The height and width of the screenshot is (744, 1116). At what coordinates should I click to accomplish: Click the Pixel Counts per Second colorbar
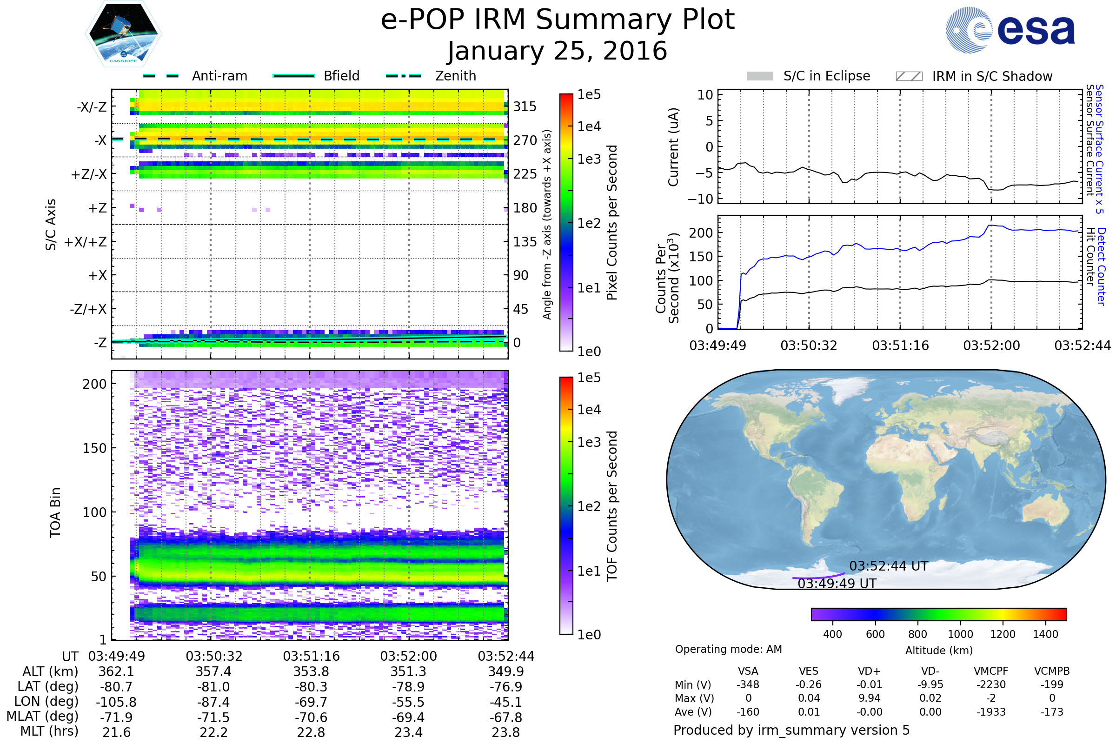point(566,222)
